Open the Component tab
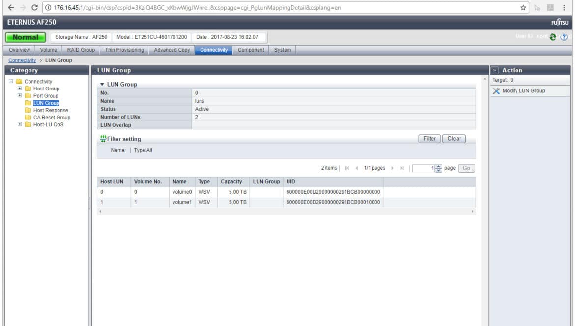 tap(251, 50)
